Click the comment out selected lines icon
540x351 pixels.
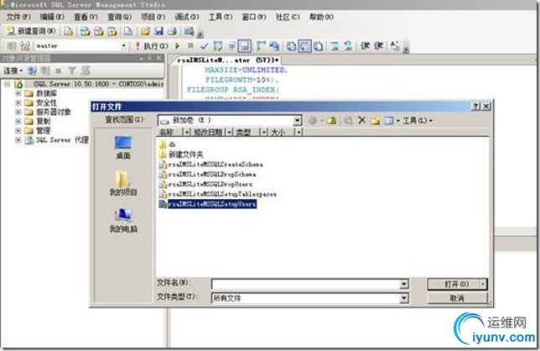click(335, 46)
